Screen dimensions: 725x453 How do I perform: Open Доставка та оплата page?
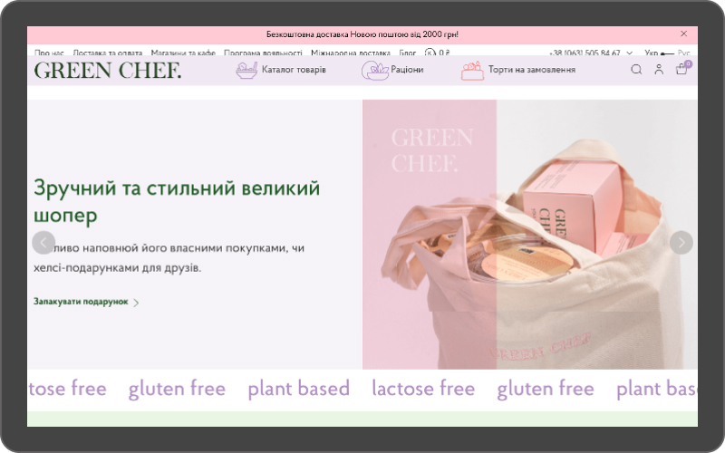coord(107,53)
